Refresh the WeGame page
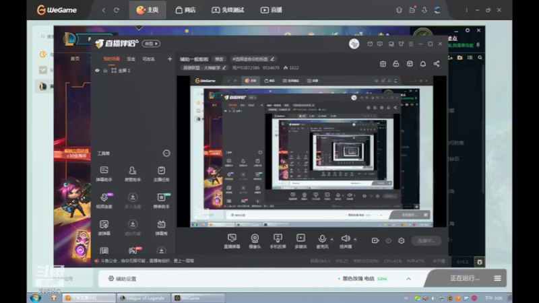This screenshot has height=303, width=539. click(117, 10)
